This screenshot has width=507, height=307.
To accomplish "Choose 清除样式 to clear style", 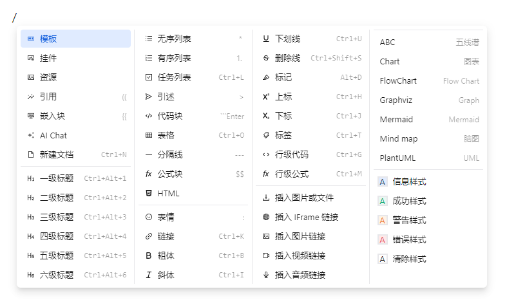I will click(409, 259).
